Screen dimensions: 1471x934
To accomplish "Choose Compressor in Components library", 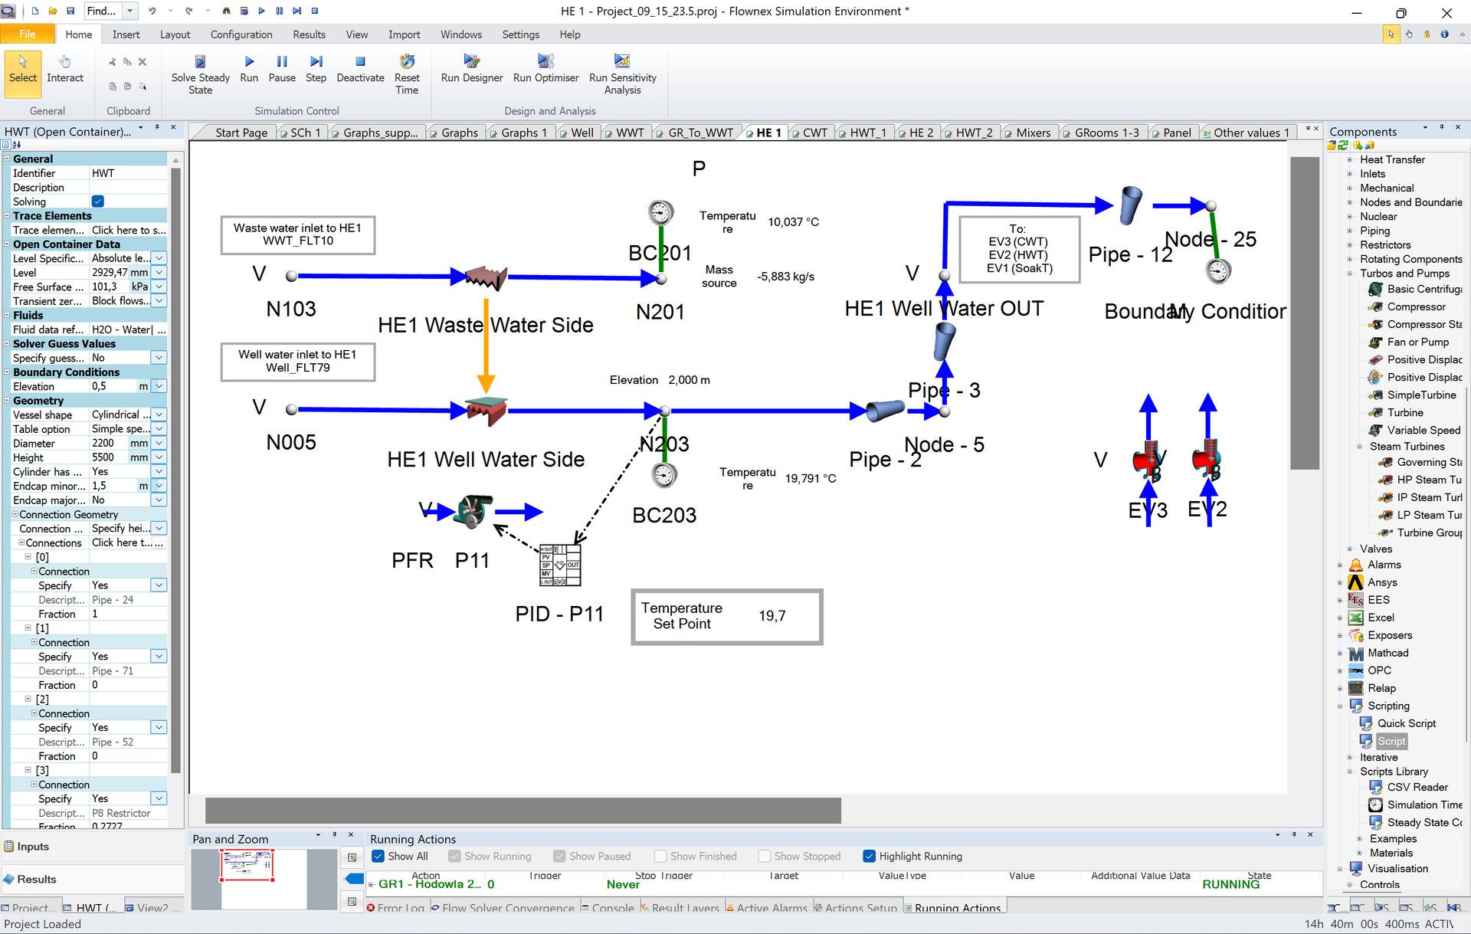I will pos(1416,306).
